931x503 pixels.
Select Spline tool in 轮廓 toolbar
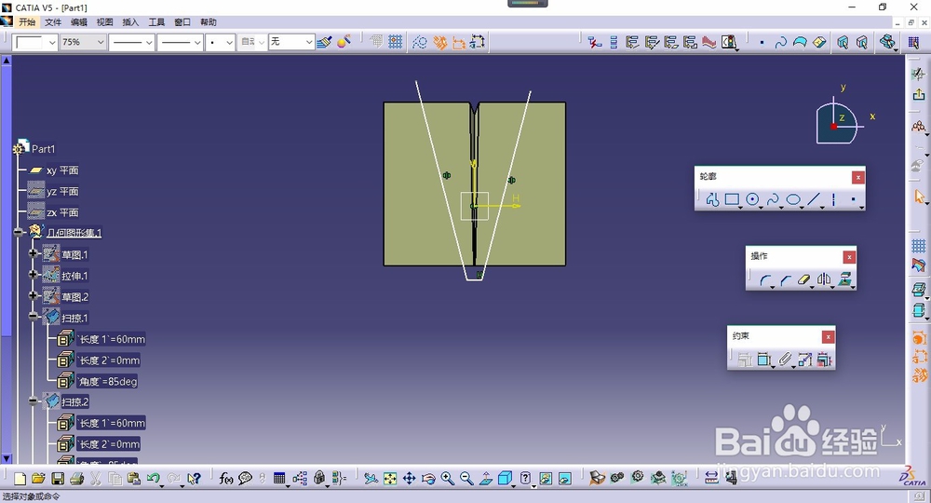click(773, 199)
